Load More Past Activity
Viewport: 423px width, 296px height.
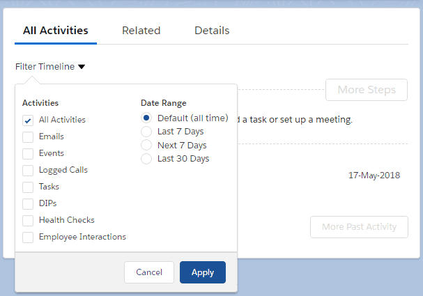click(x=359, y=226)
